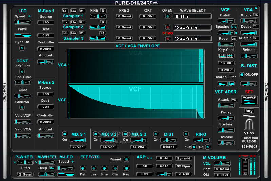Viewport: 271px width, 181px height.
Task: Click MIX S 3 >> VCA routing button
Action: [x=139, y=147]
